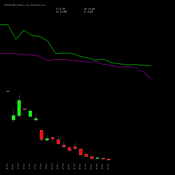
Task: Click the last red candle above 04 Dec
Action: [x=109, y=159]
